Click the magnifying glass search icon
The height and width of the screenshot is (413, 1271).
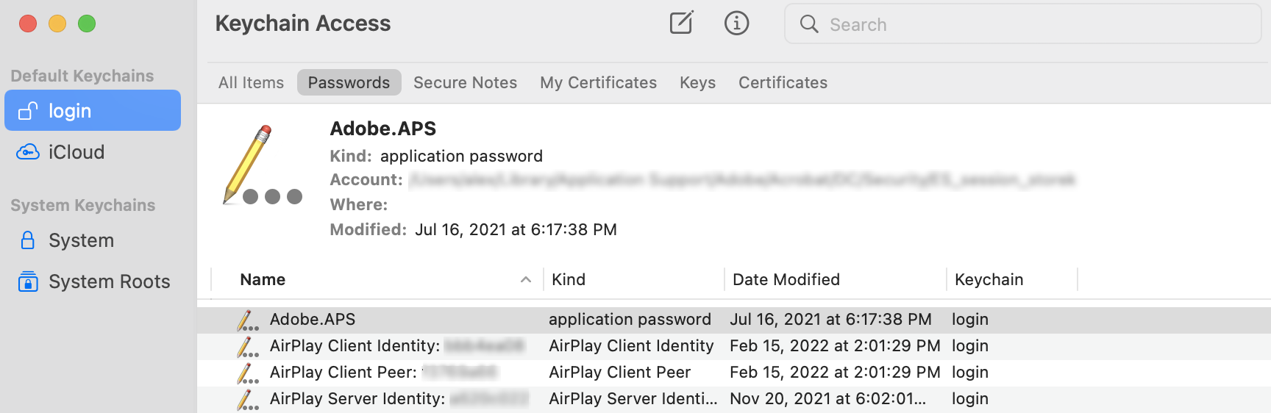point(809,24)
